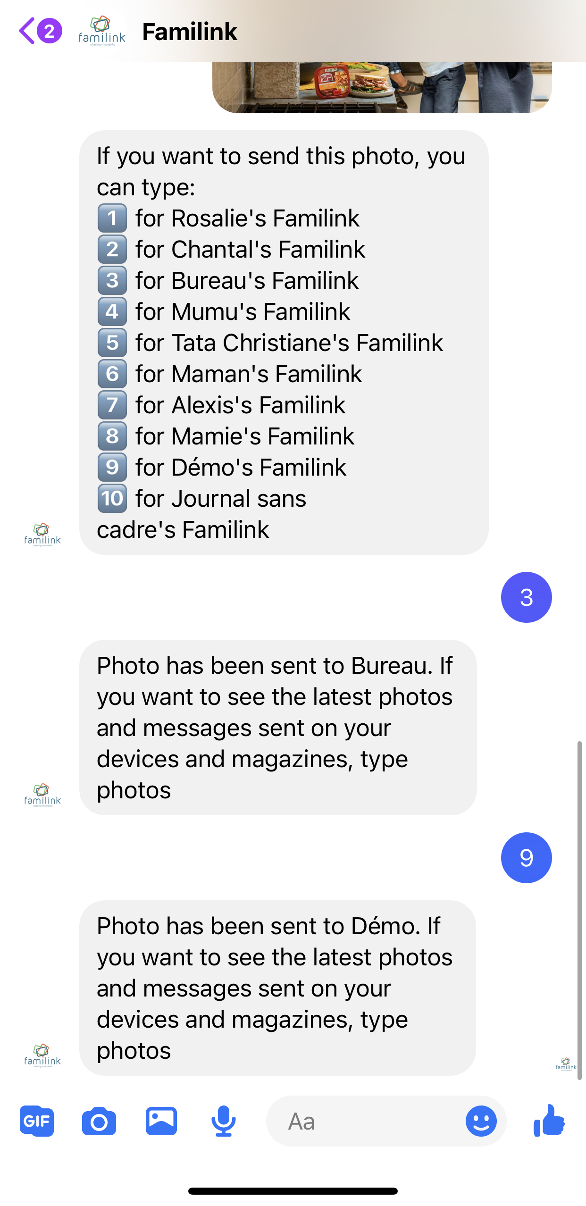Tap Familink avatar beside the Bureau message

pos(42,796)
